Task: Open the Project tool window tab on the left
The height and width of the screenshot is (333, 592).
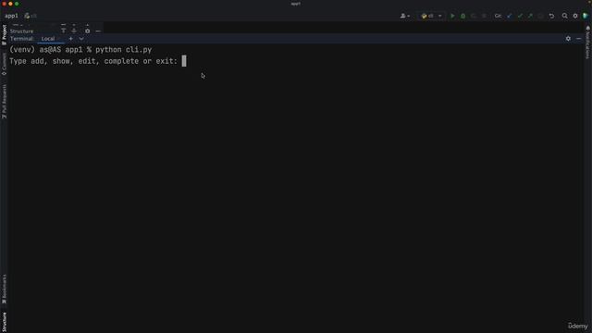Action: pos(4,35)
